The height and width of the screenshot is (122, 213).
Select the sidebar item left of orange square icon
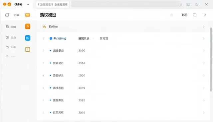coord(11,27)
